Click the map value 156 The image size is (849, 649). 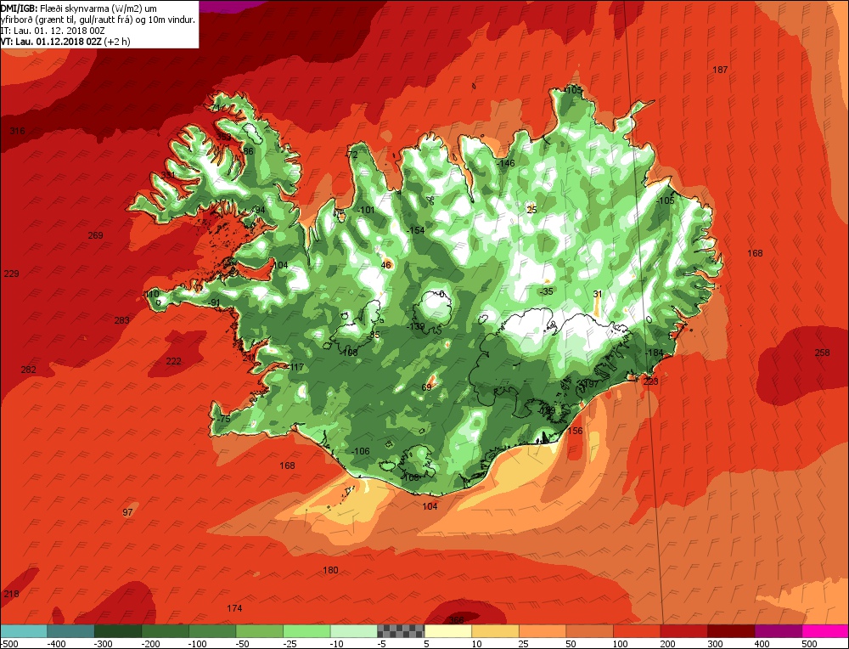coord(575,432)
